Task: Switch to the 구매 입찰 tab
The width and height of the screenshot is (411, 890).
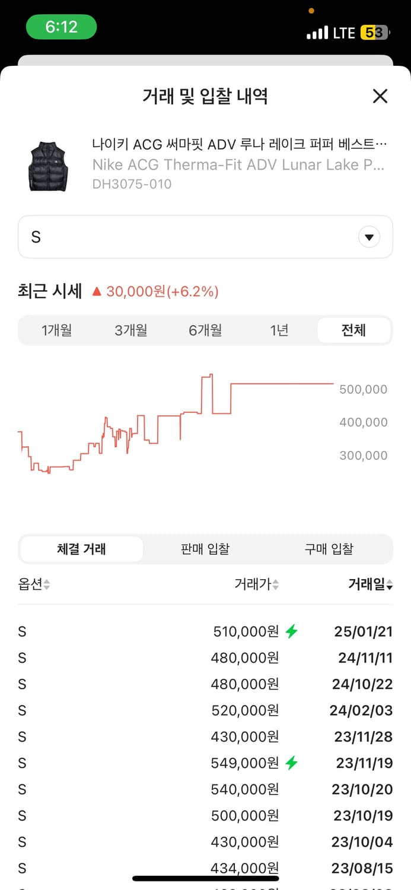Action: pyautogui.click(x=329, y=549)
